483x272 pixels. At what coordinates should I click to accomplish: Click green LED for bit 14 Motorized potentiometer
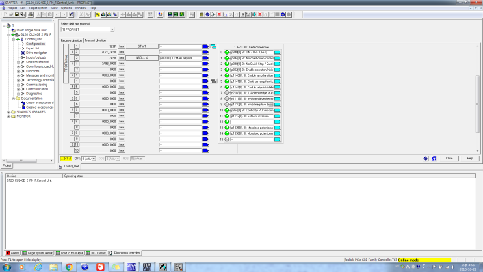[x=227, y=133]
